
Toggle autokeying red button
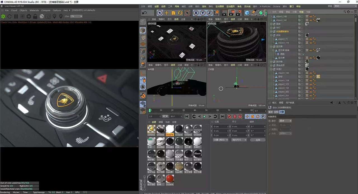tap(235, 116)
